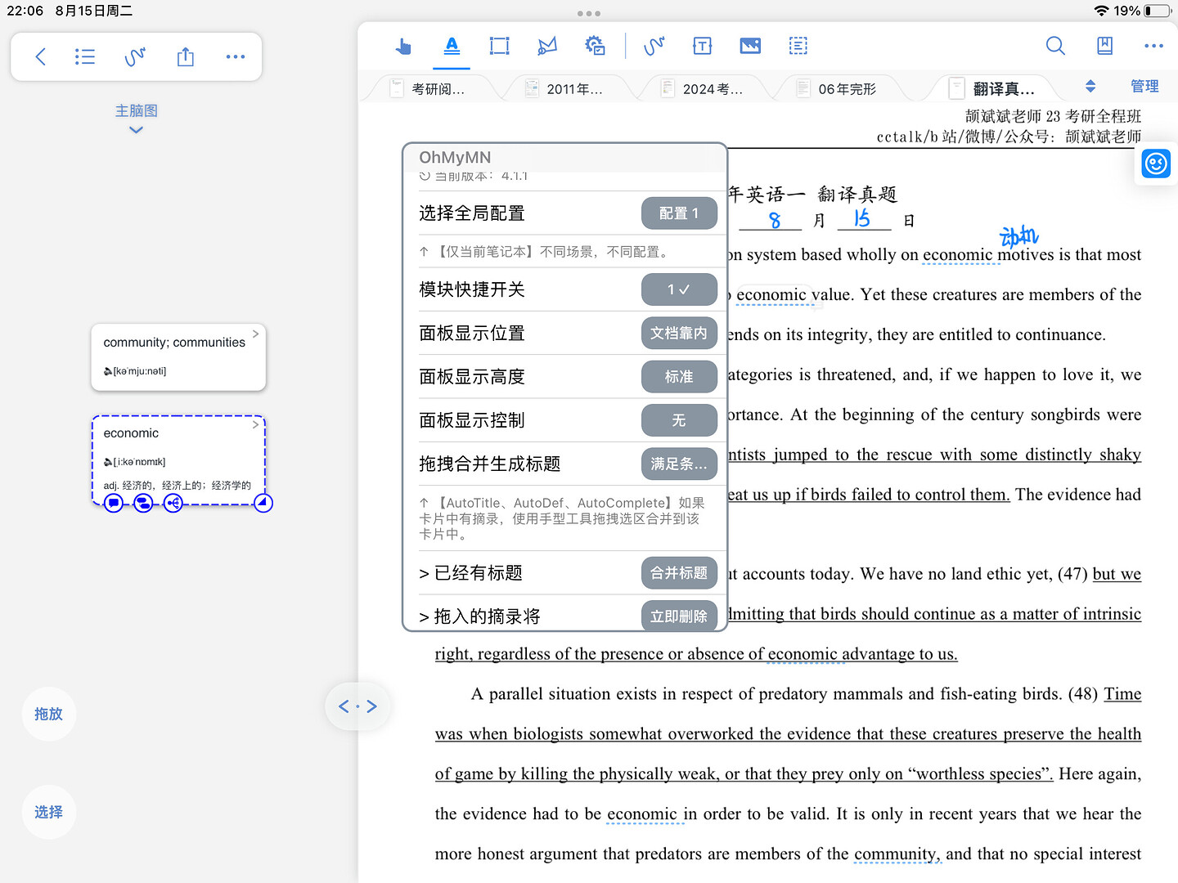Tap the header text 颉斌斌老师 23 考研全程班
Image resolution: width=1178 pixels, height=883 pixels.
tap(1053, 116)
